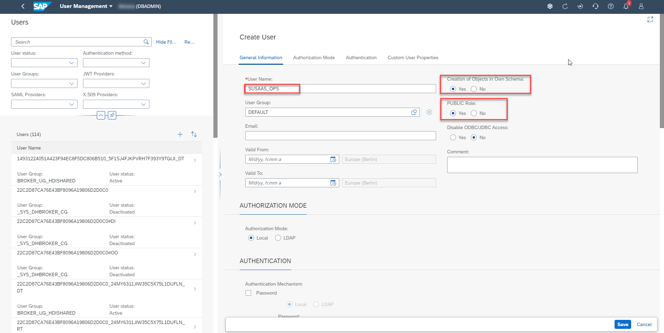The width and height of the screenshot is (664, 333).
Task: Open the User Groups filter dropdown
Action: point(44,83)
